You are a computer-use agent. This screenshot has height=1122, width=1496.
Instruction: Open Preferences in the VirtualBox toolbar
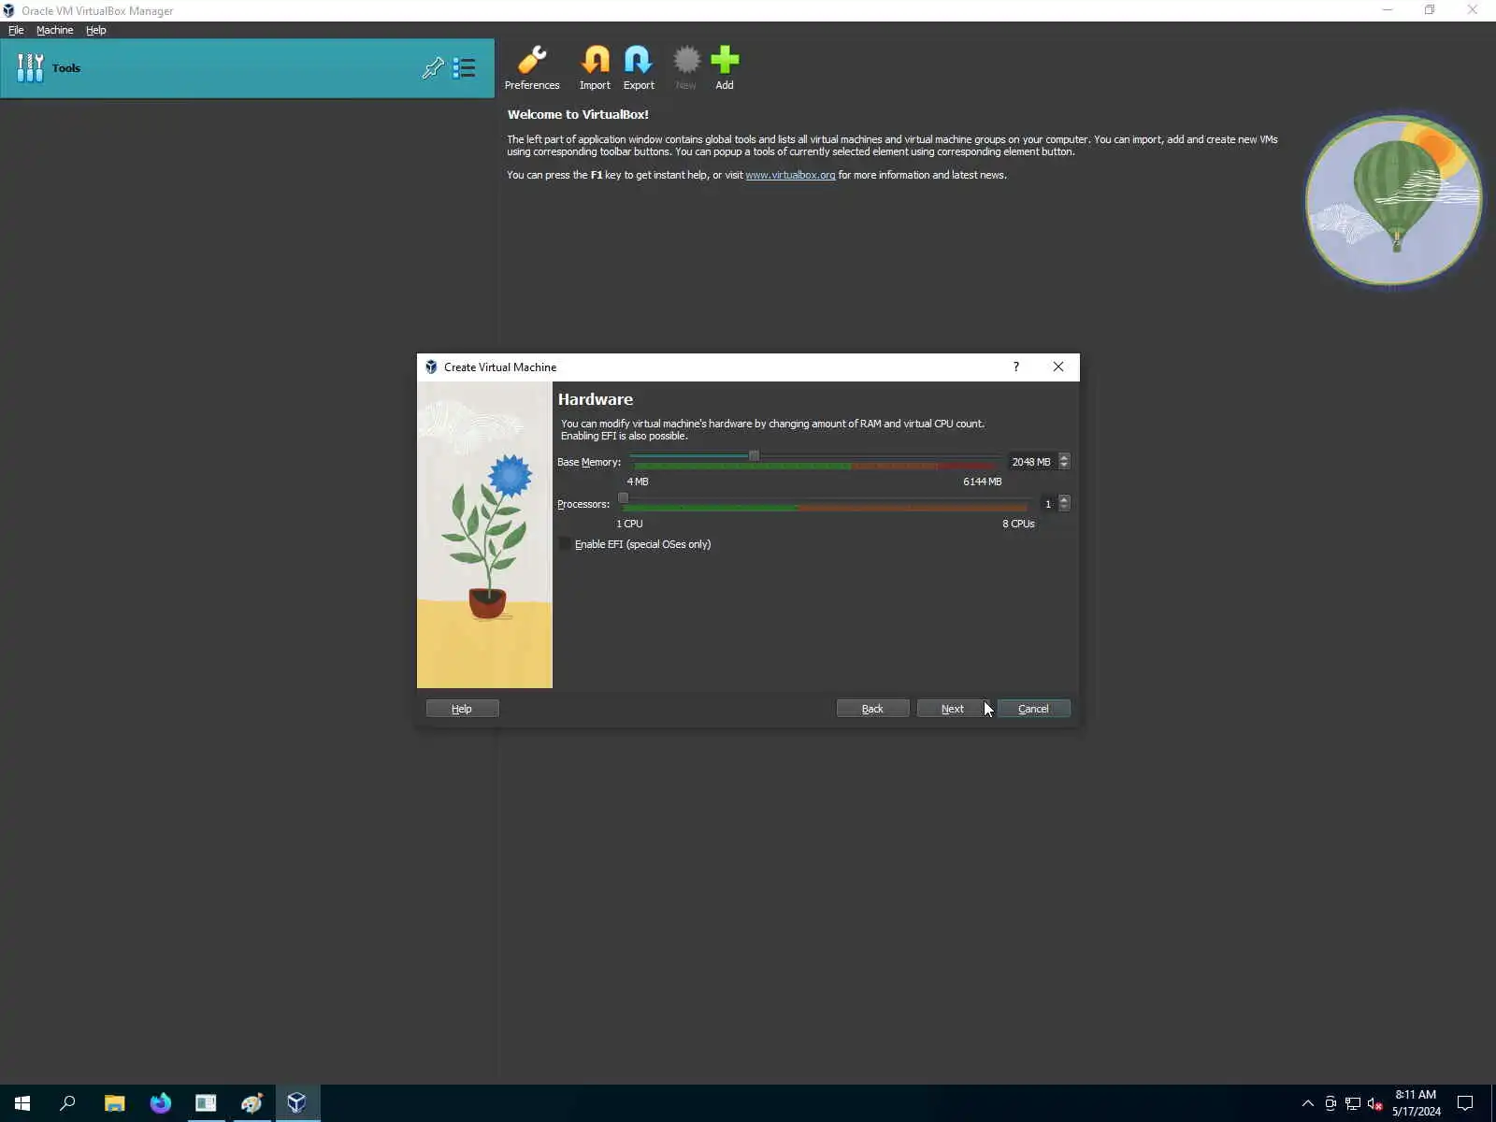tap(532, 68)
